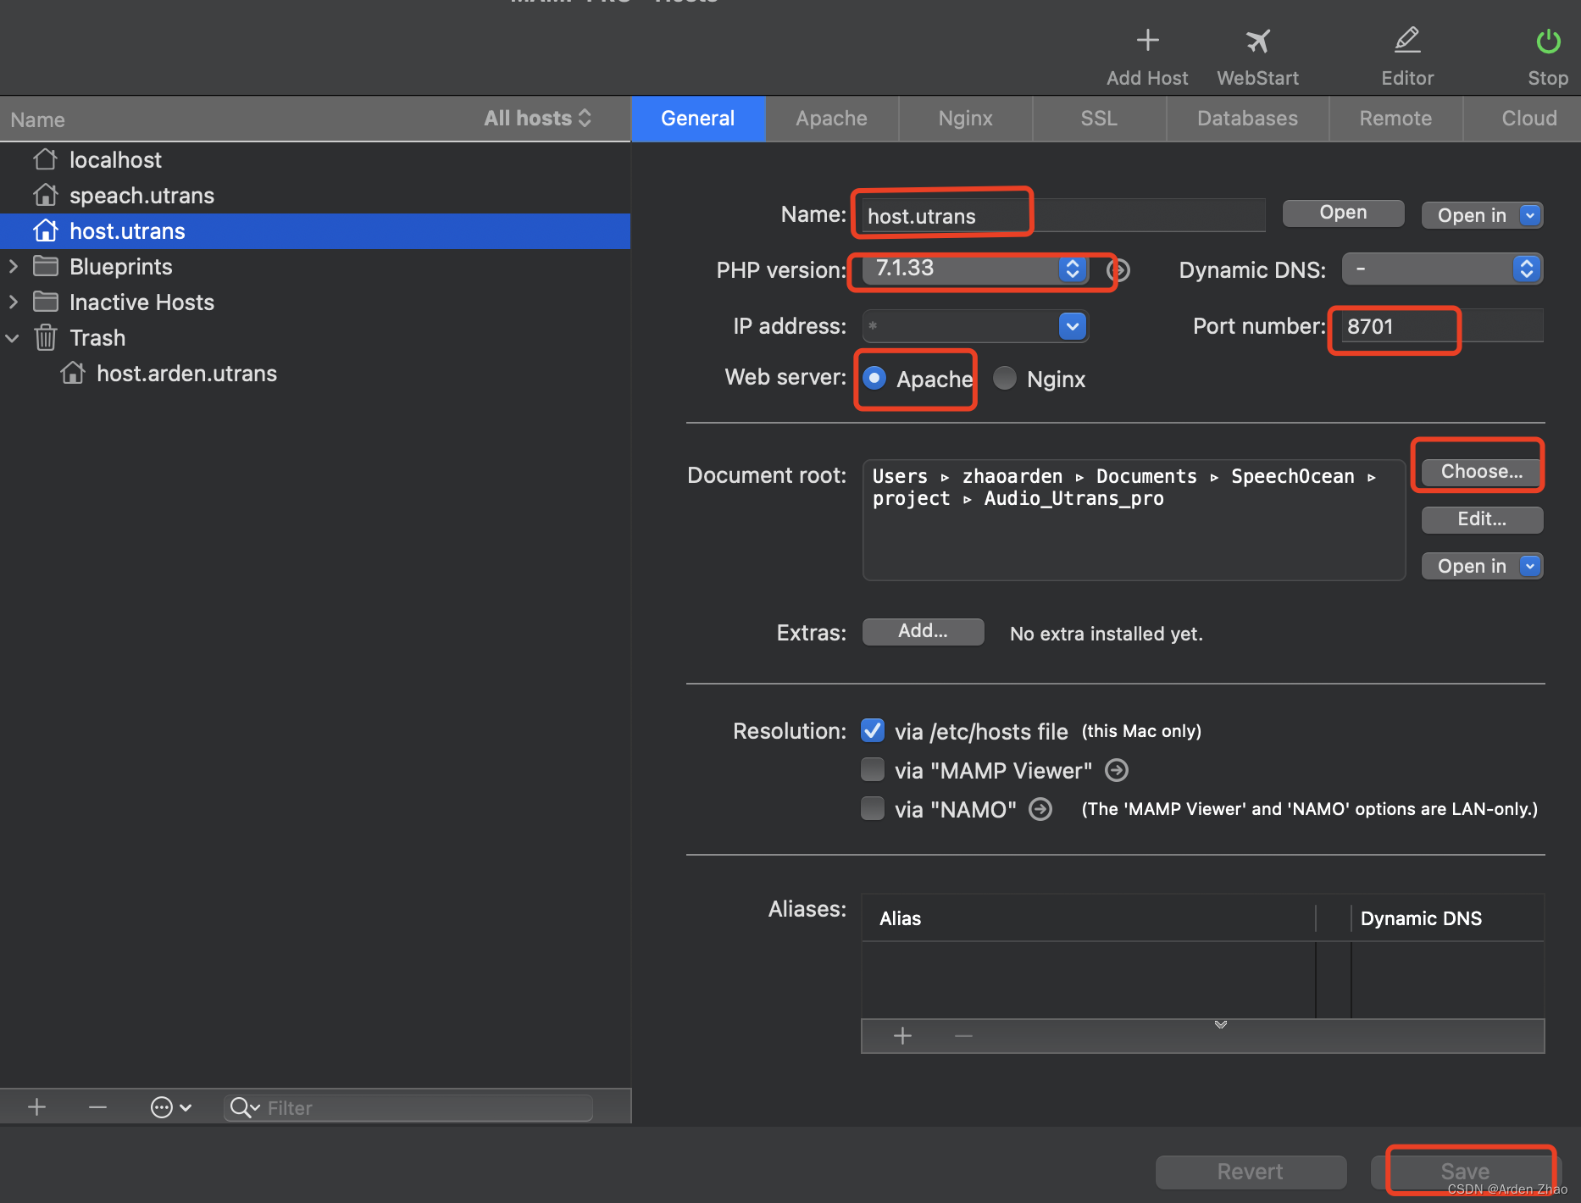Viewport: 1581px width, 1203px height.
Task: Collapse the Trash folder
Action: coord(13,337)
